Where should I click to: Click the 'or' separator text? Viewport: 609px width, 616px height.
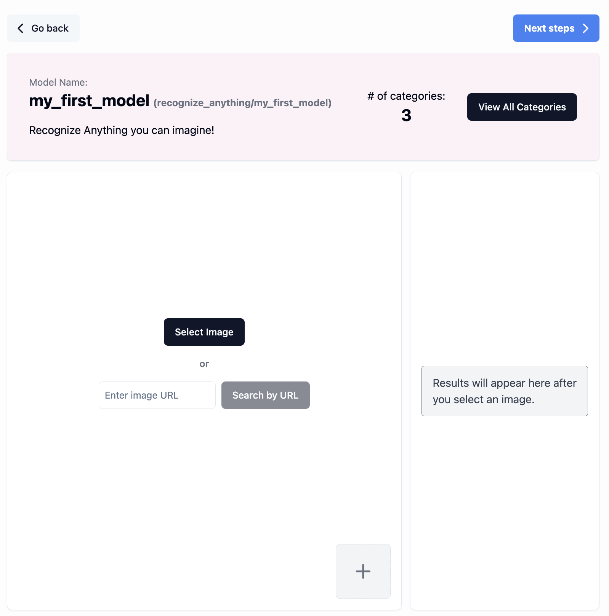coord(204,364)
